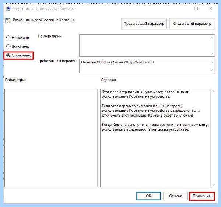Maximize the Cortana policy window
221x207 pixels.
(196, 8)
